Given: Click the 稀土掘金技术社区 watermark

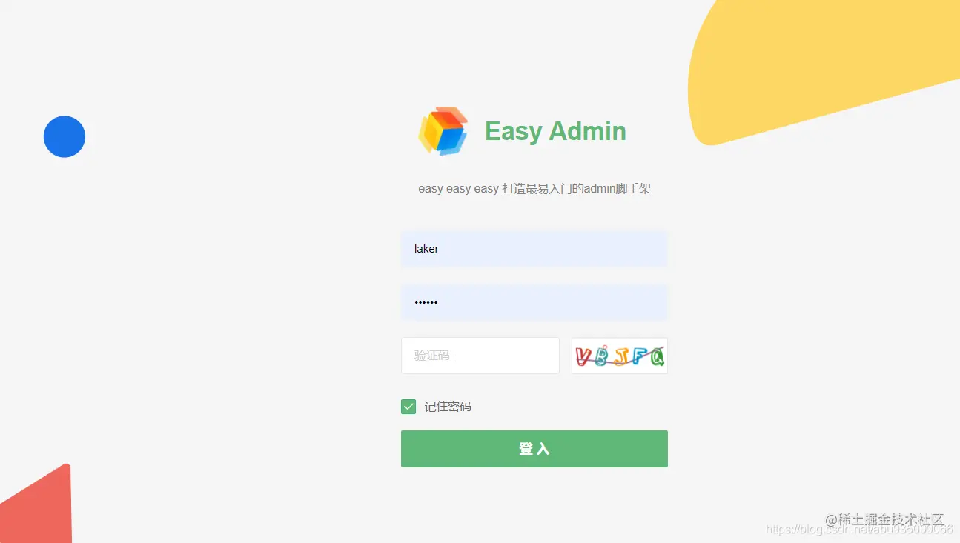Looking at the screenshot, I should click(x=885, y=519).
